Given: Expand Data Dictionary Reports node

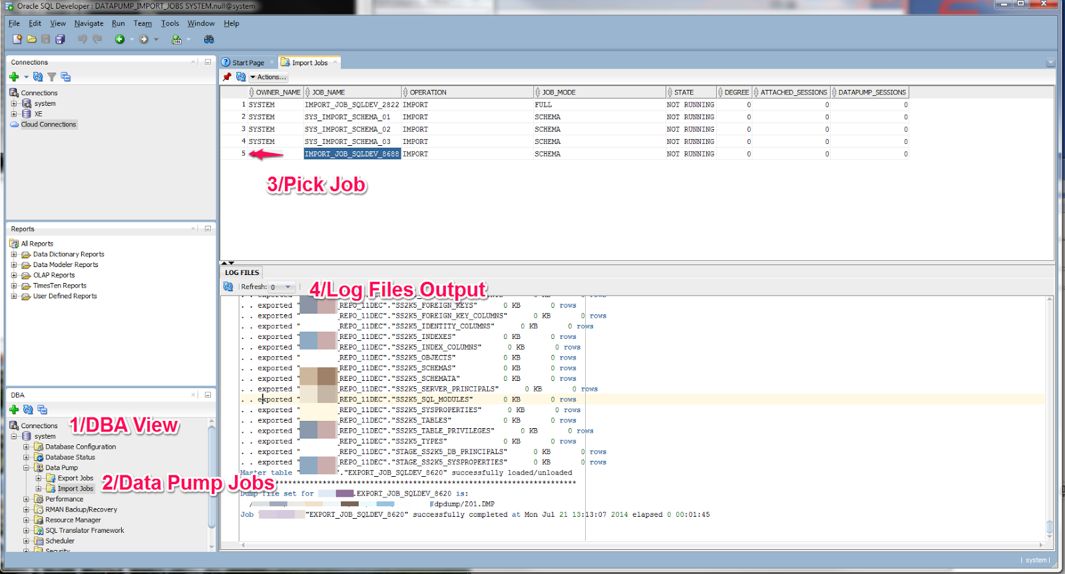Looking at the screenshot, I should pos(14,254).
